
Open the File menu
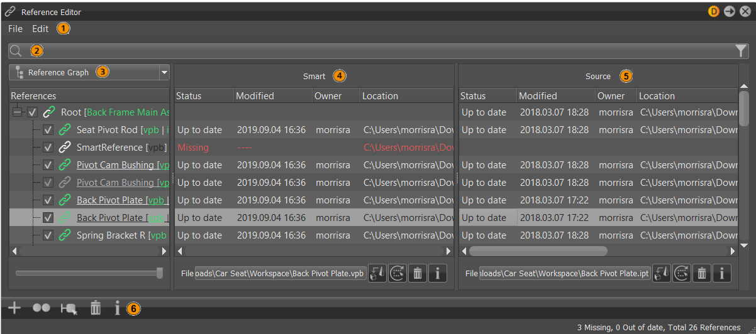(x=15, y=29)
